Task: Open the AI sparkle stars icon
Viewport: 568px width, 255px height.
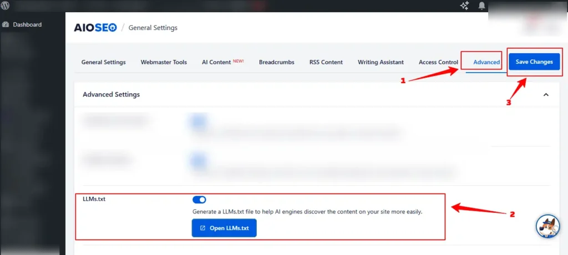Action: click(x=465, y=6)
